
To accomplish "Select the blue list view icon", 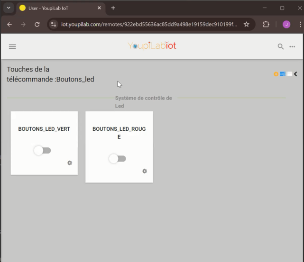I will (x=283, y=74).
